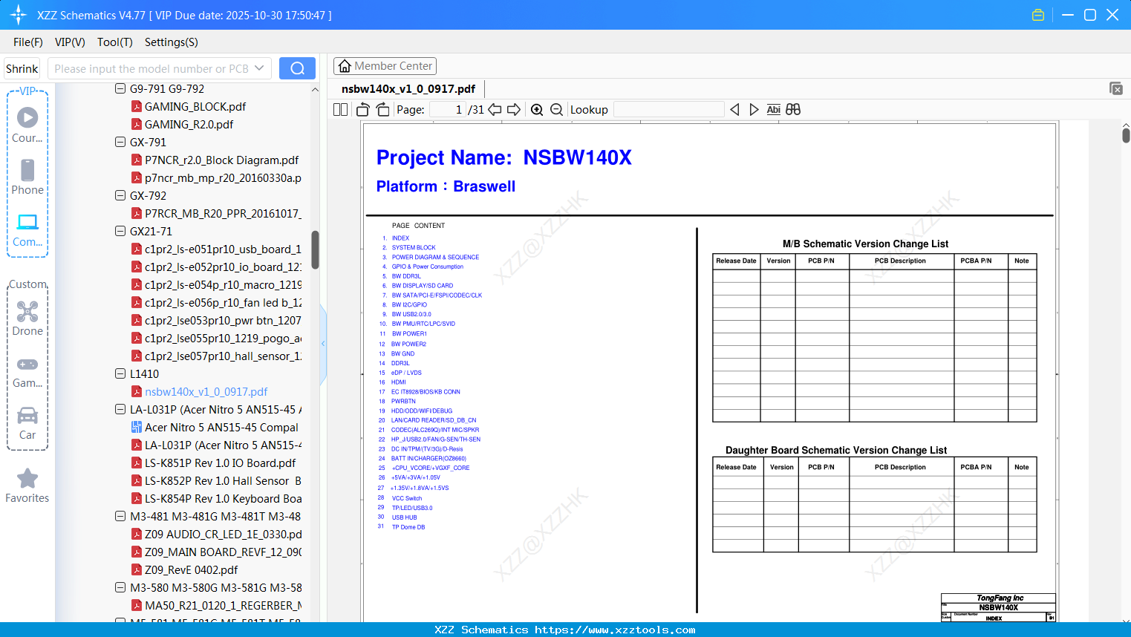The width and height of the screenshot is (1131, 637).
Task: Select the Computer category icon
Action: coord(27,222)
